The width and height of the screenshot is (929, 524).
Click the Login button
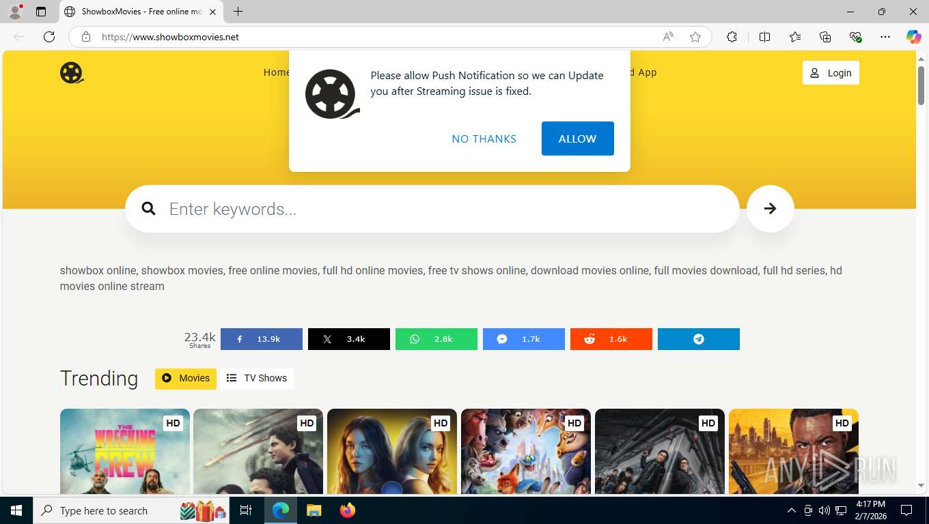pyautogui.click(x=831, y=73)
